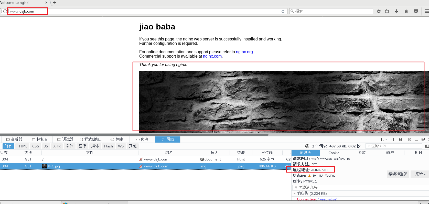Dock devtools to side of window
Viewport: 429px width, 204px height.
[x=416, y=139]
